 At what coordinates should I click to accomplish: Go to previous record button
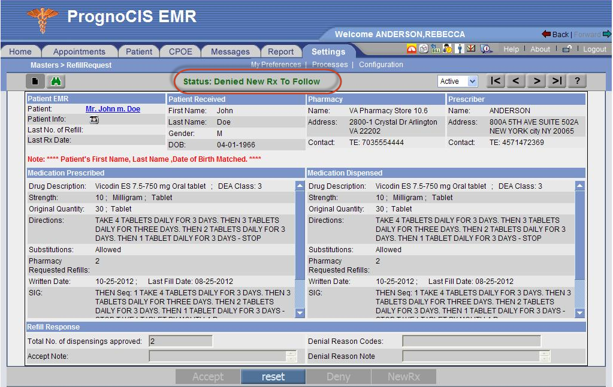[516, 81]
